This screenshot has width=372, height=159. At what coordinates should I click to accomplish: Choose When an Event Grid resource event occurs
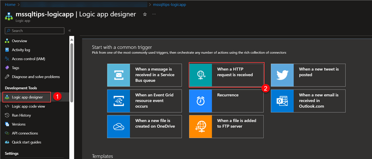coord(145,101)
